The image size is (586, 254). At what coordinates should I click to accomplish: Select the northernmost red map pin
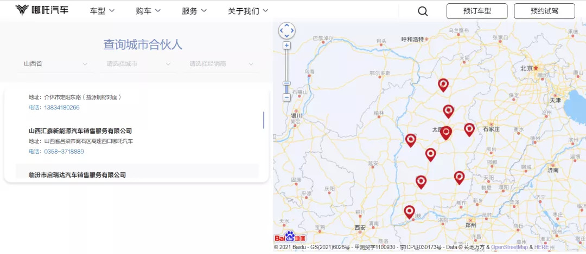443,86
